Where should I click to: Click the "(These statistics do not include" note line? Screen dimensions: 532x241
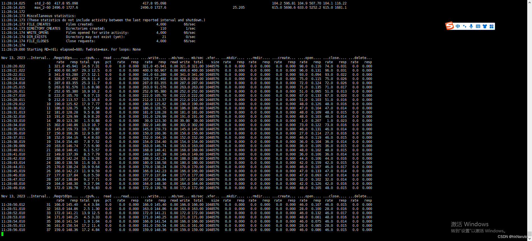pos(116,20)
